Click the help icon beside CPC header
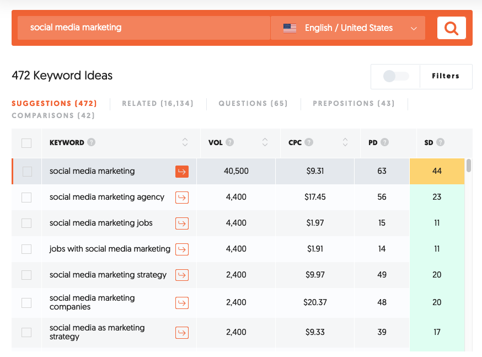This screenshot has width=482, height=357. coord(309,142)
